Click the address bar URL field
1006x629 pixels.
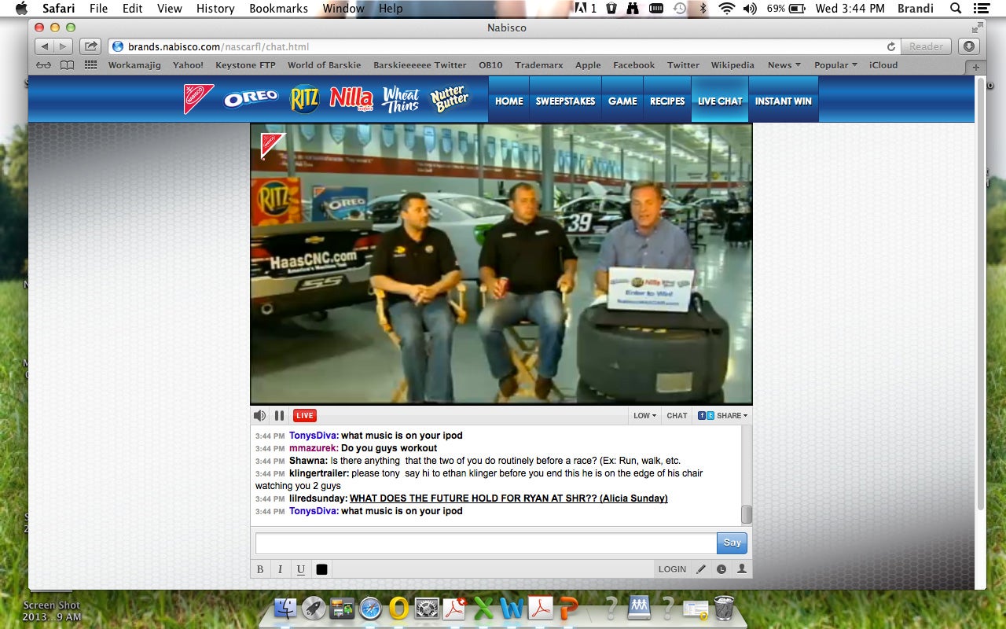click(503, 46)
